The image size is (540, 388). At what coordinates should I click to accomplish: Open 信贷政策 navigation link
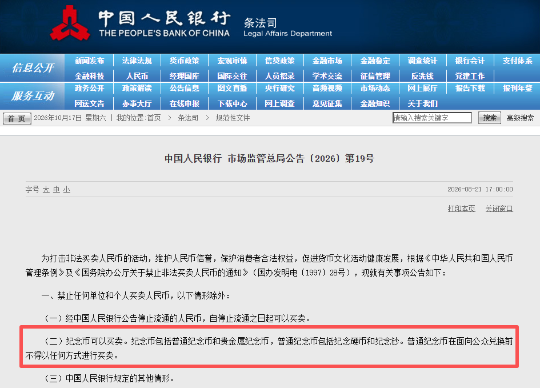[279, 61]
